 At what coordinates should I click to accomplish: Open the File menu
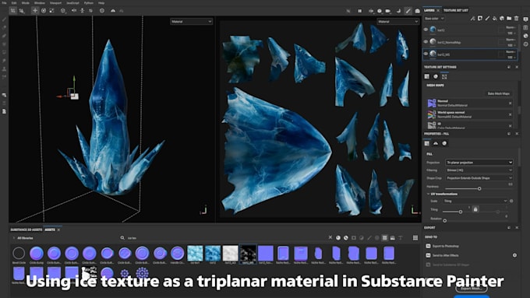tap(4, 2)
